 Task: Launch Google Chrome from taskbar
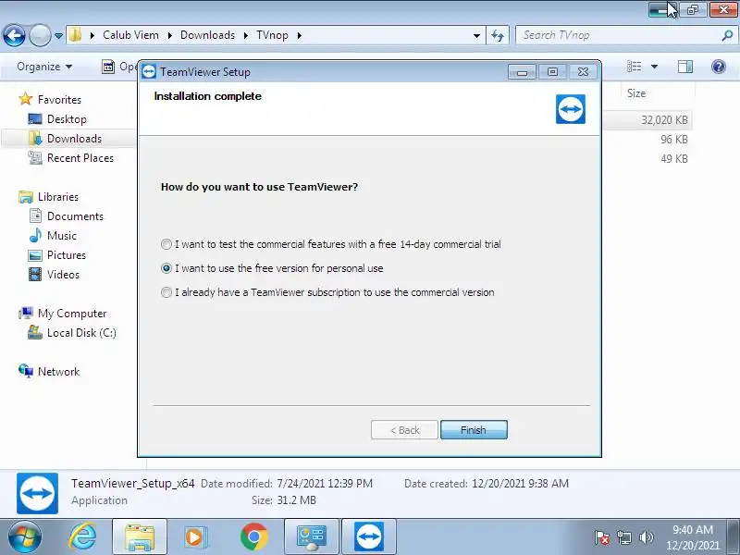click(253, 536)
